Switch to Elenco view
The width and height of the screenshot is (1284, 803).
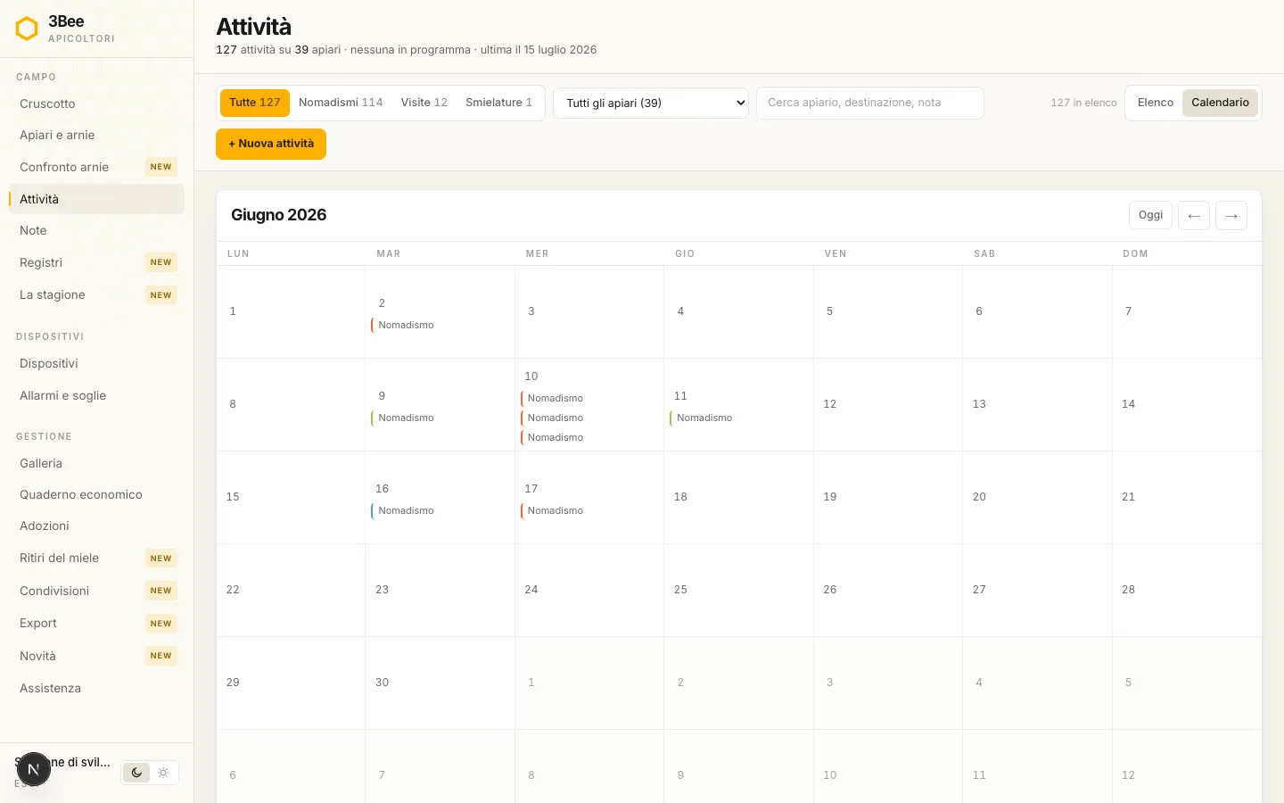click(1156, 103)
